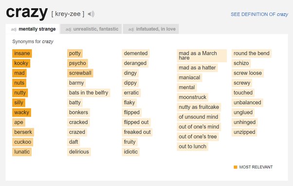Select the synonym 'unhinged'

[245, 122]
